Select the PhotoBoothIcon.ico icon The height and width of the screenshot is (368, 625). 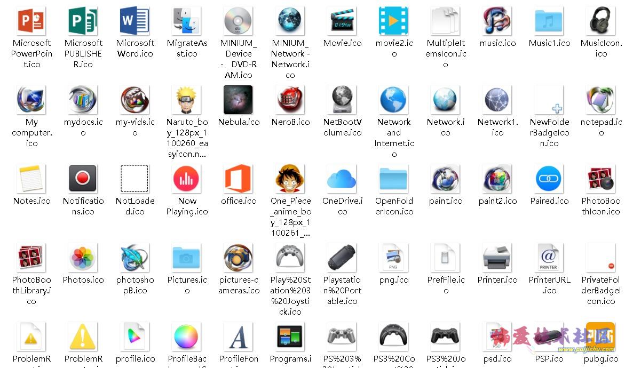click(x=601, y=179)
